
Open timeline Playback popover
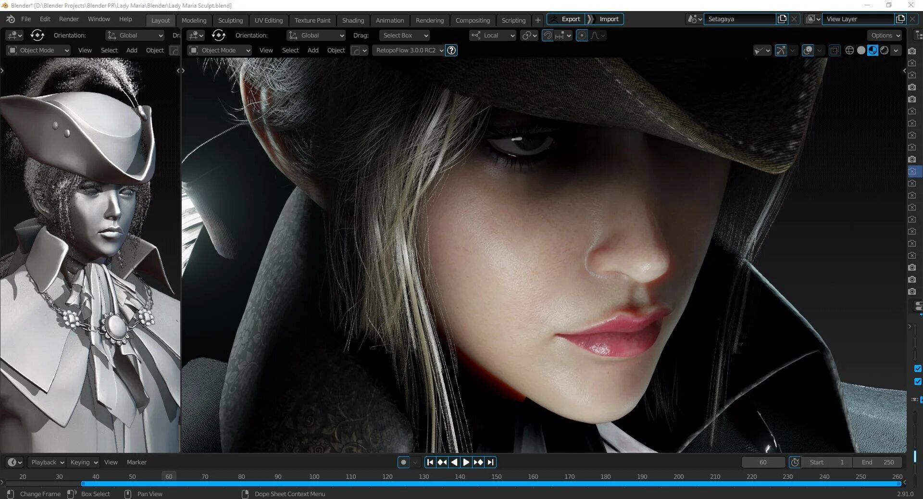pyautogui.click(x=47, y=462)
